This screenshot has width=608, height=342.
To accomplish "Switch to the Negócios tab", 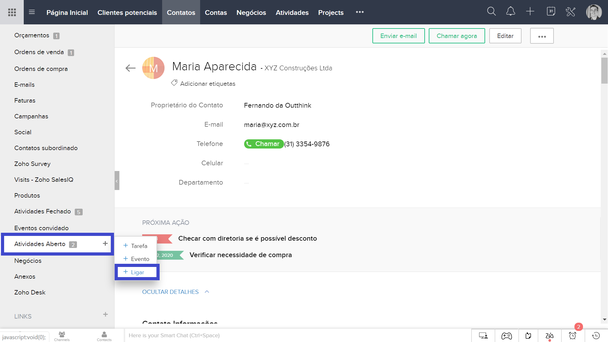I will 251,12.
